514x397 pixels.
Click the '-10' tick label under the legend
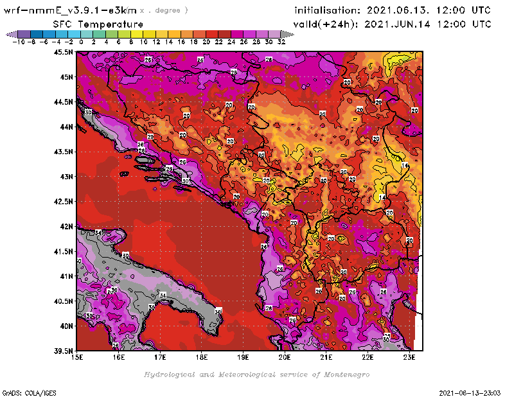point(19,42)
